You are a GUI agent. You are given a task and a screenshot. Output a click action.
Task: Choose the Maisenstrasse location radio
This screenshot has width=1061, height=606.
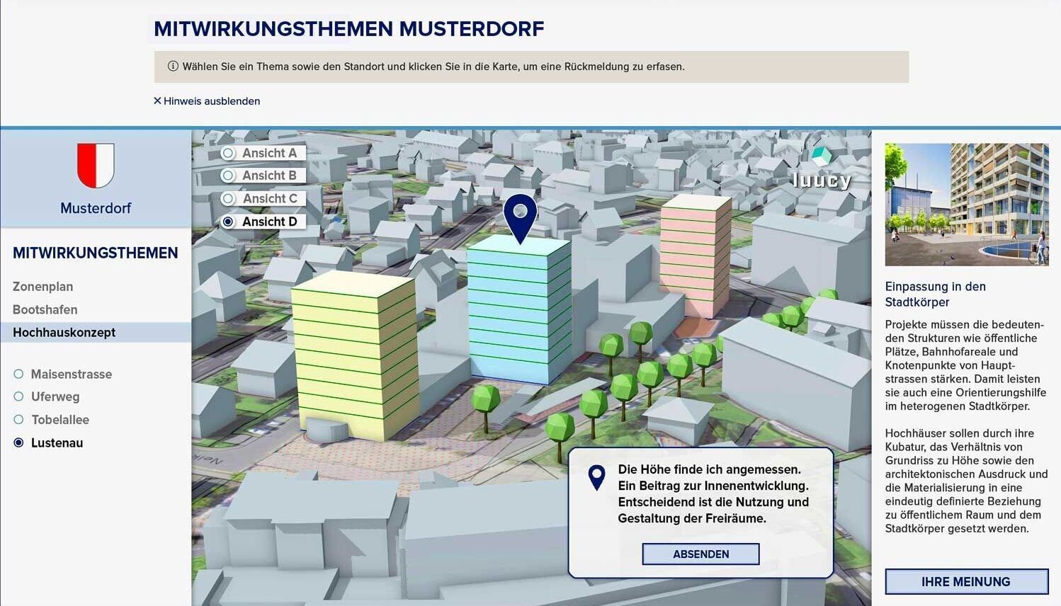pos(18,374)
